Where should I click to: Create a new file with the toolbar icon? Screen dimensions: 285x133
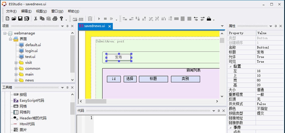click(8, 19)
